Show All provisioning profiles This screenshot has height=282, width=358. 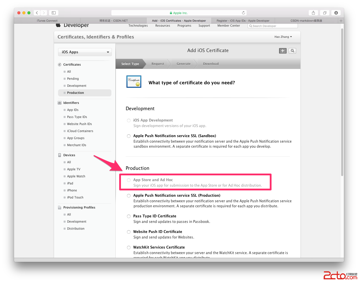click(69, 215)
